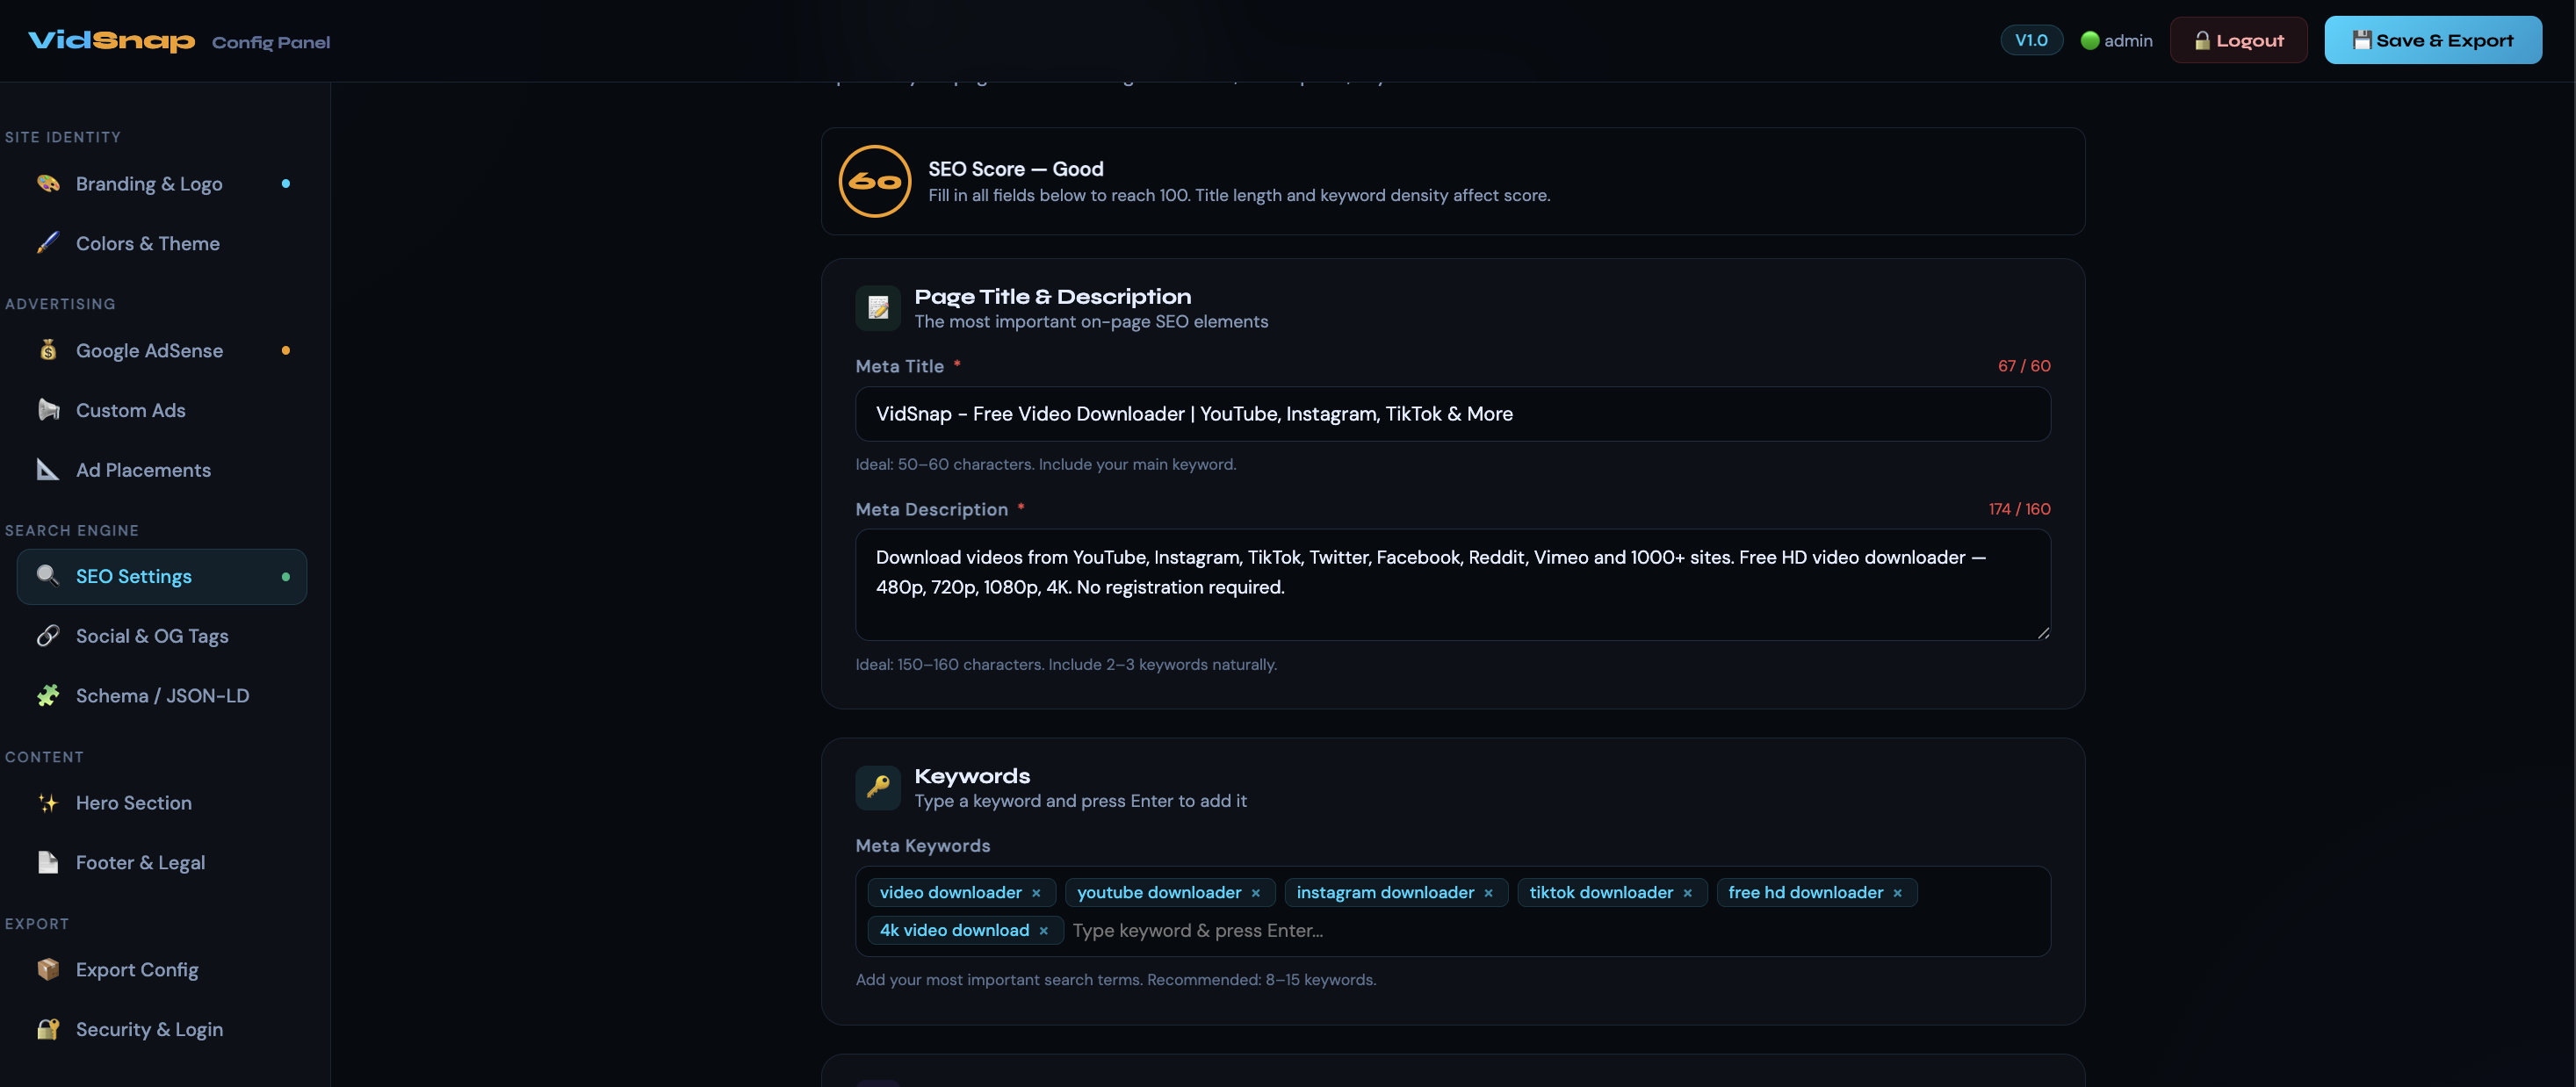Click the Ad Placements ruler icon

coord(48,470)
